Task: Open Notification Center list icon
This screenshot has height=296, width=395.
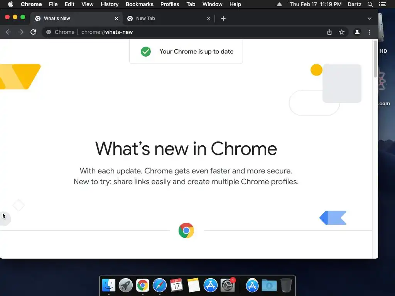Action: (x=383, y=4)
